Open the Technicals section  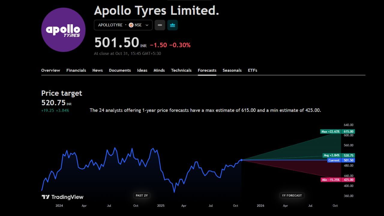click(181, 70)
